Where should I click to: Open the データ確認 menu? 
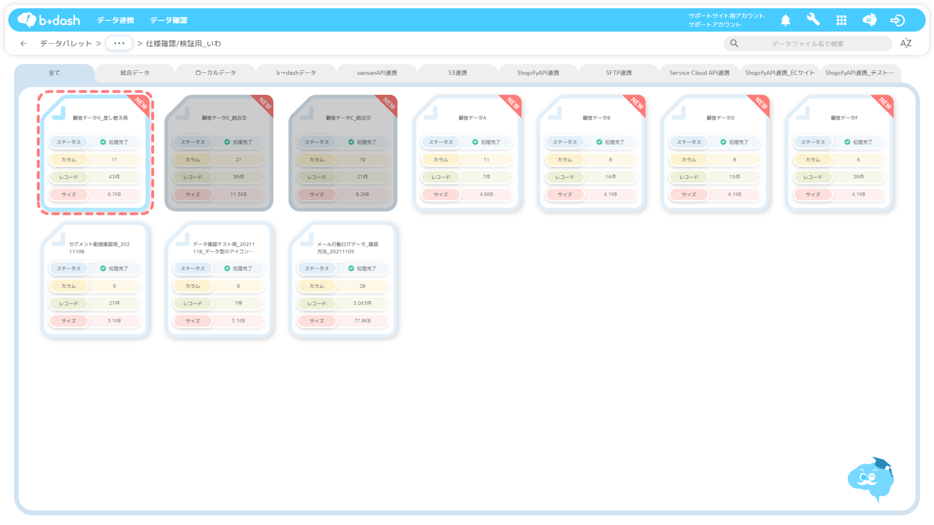[x=169, y=21]
